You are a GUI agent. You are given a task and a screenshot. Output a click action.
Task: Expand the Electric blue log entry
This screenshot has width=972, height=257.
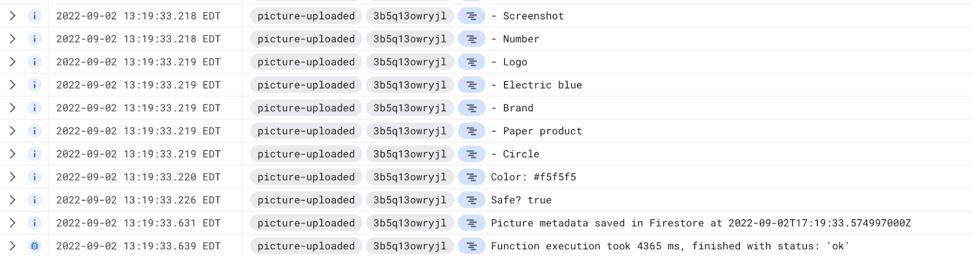coord(12,85)
